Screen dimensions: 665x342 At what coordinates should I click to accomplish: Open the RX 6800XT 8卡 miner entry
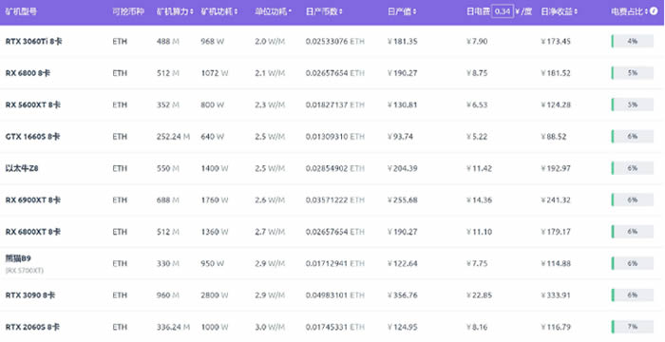coord(32,232)
